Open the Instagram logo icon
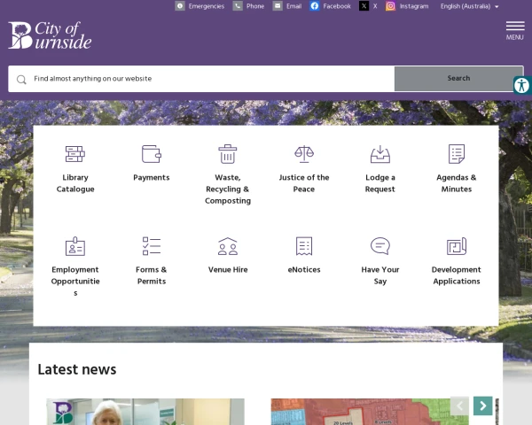The width and height of the screenshot is (532, 425). pyautogui.click(x=390, y=6)
